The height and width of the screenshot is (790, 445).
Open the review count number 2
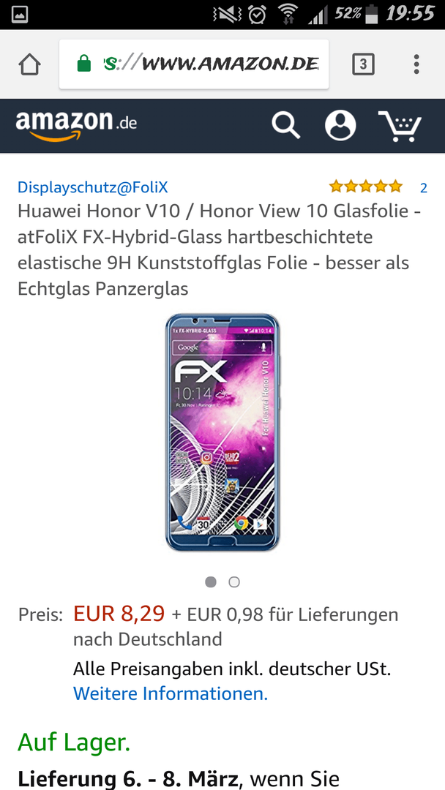point(423,188)
